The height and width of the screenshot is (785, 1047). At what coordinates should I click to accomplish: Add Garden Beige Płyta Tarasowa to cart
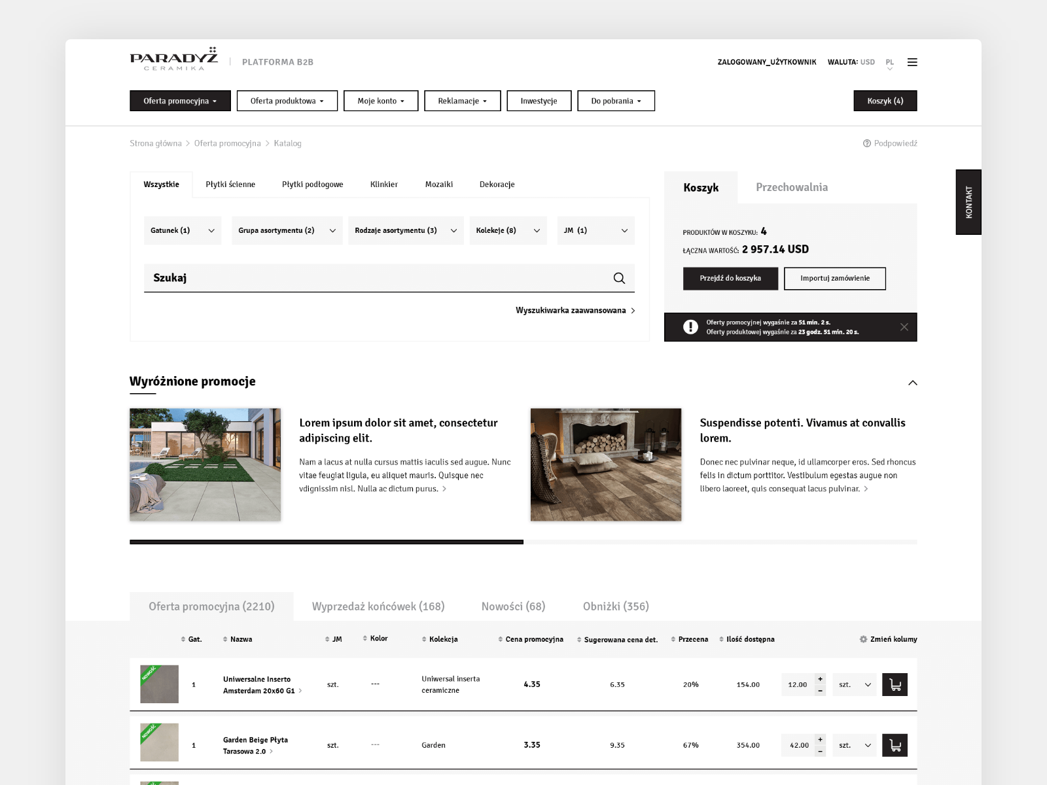click(895, 745)
